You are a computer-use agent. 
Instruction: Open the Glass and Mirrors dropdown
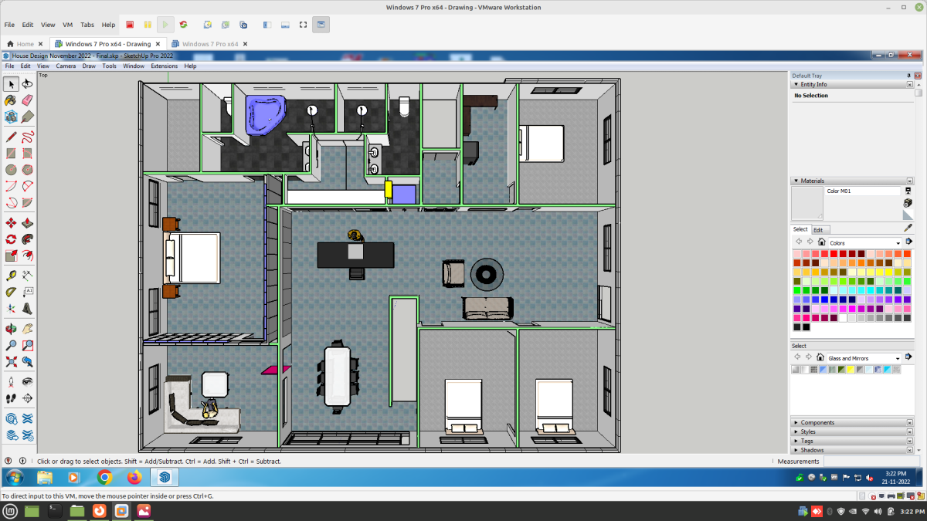[x=898, y=358]
